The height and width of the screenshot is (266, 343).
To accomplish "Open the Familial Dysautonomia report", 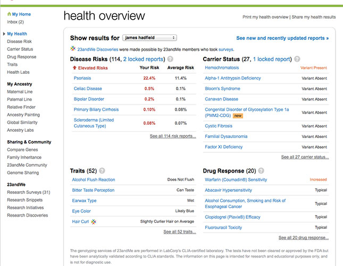I will tap(226, 136).
